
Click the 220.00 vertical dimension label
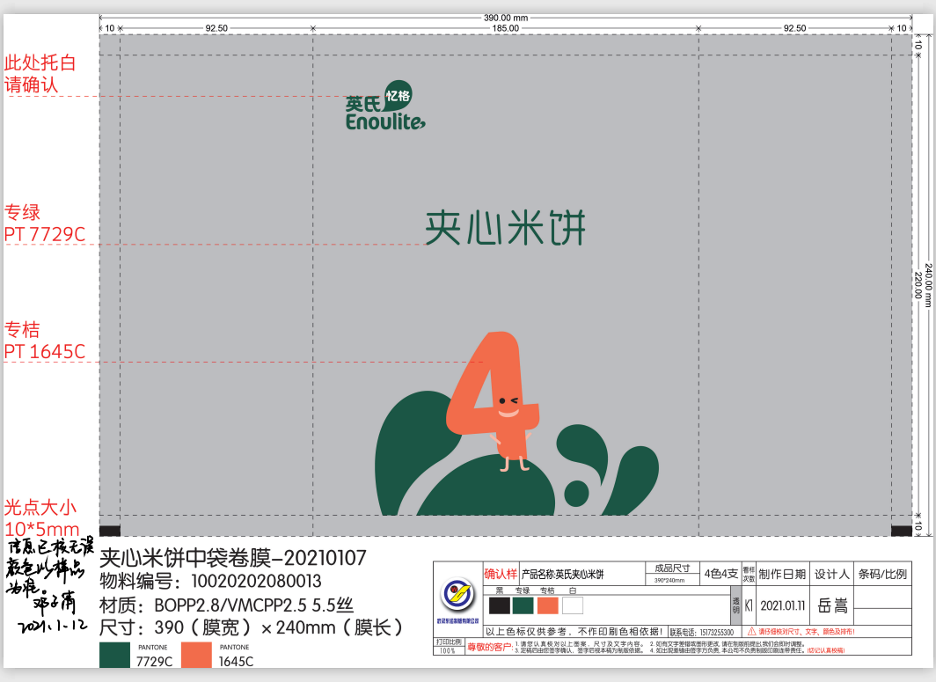(x=918, y=285)
